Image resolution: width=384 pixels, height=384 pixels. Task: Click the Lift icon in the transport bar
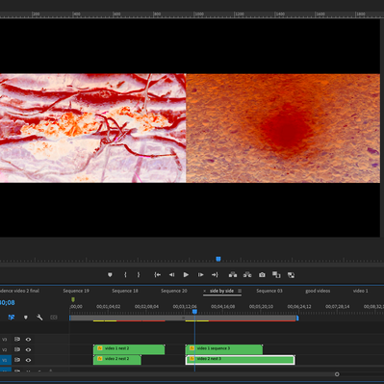click(x=233, y=275)
